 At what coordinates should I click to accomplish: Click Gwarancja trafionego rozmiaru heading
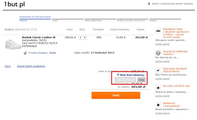175,53
